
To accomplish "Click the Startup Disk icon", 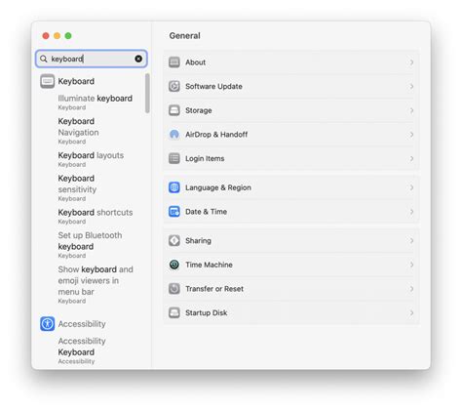I will click(x=174, y=312).
